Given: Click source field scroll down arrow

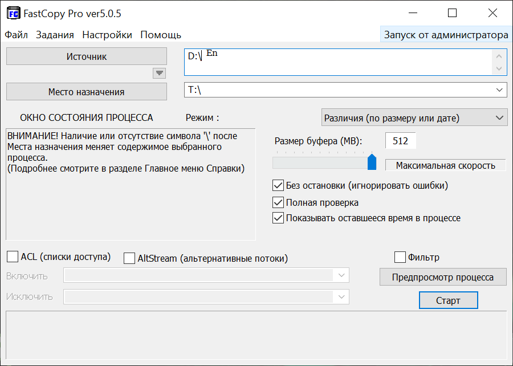Looking at the screenshot, I should [x=499, y=68].
